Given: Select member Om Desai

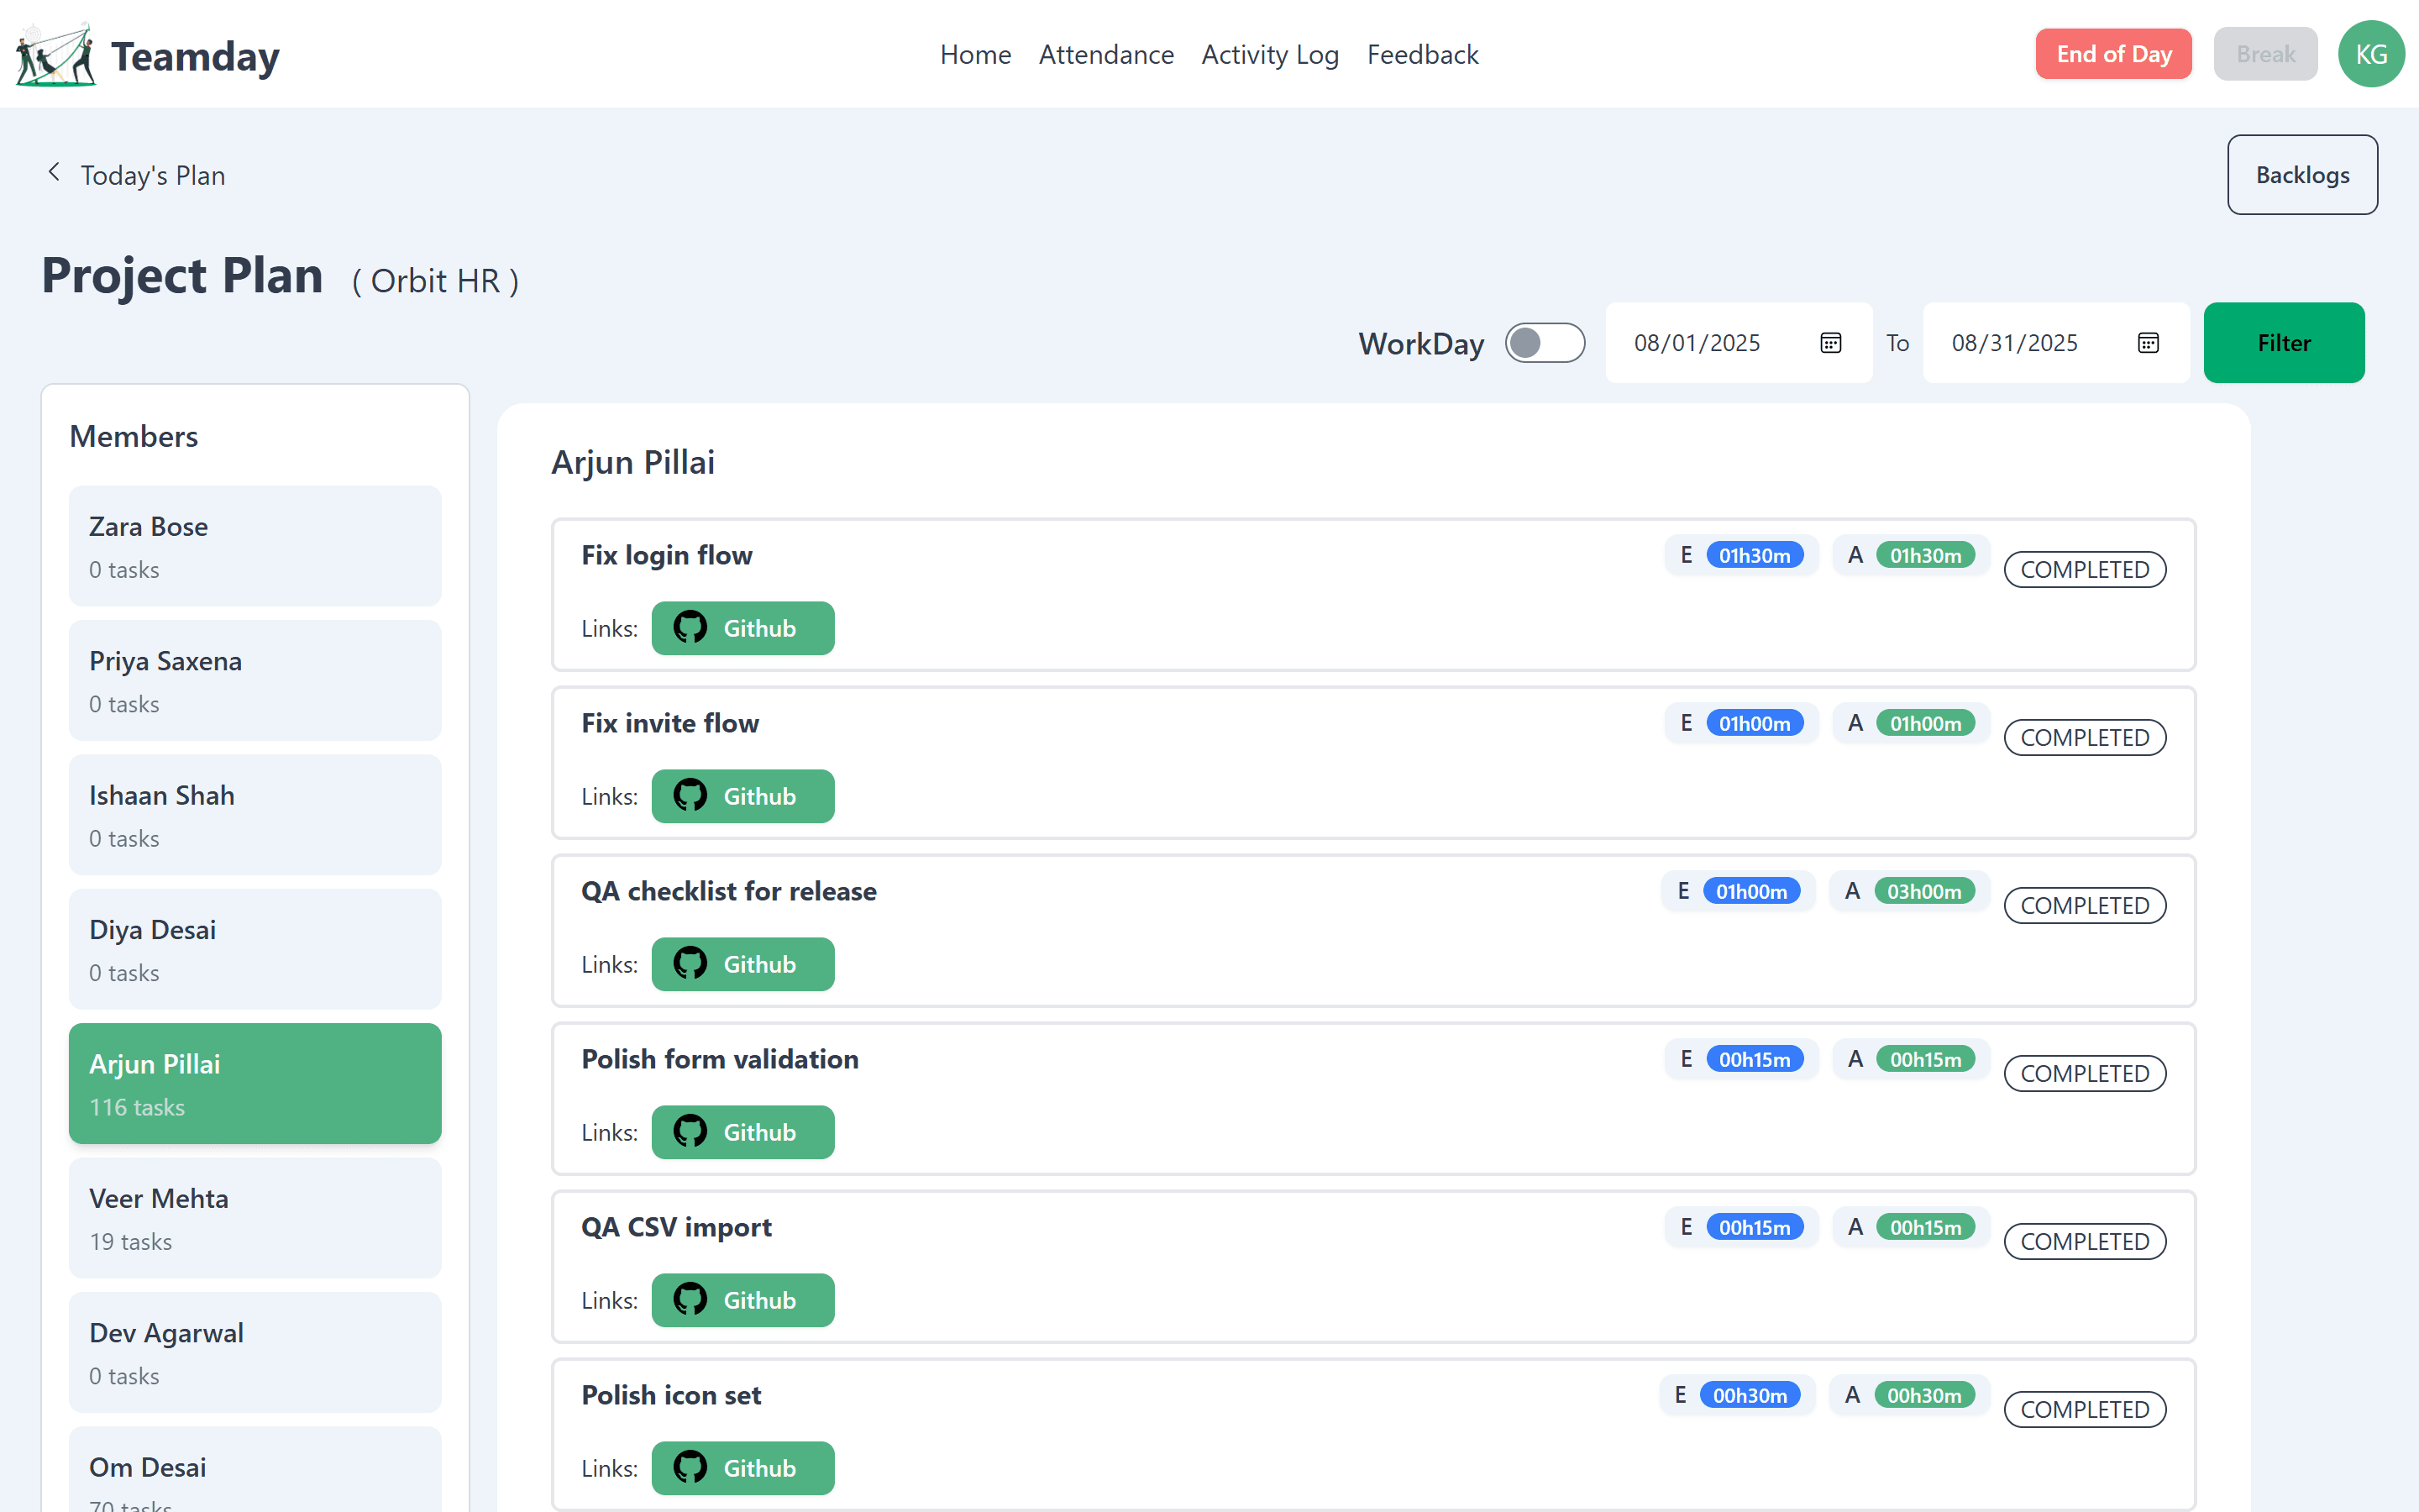Looking at the screenshot, I should pos(254,1470).
